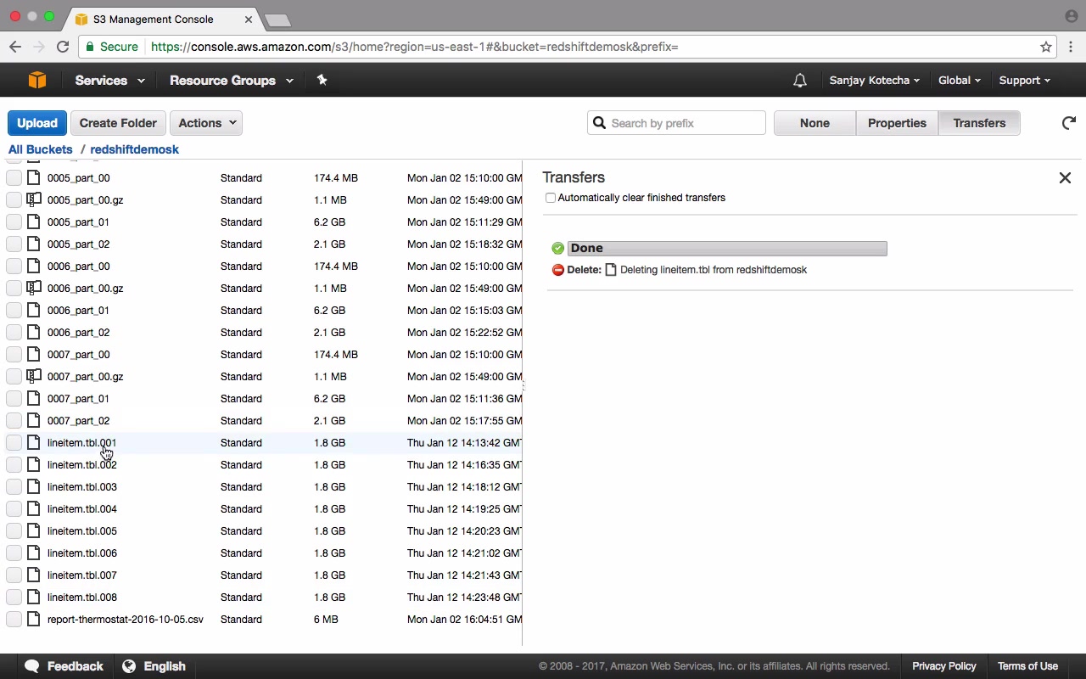The height and width of the screenshot is (679, 1086).
Task: Switch to the Properties tab
Action: coord(897,123)
